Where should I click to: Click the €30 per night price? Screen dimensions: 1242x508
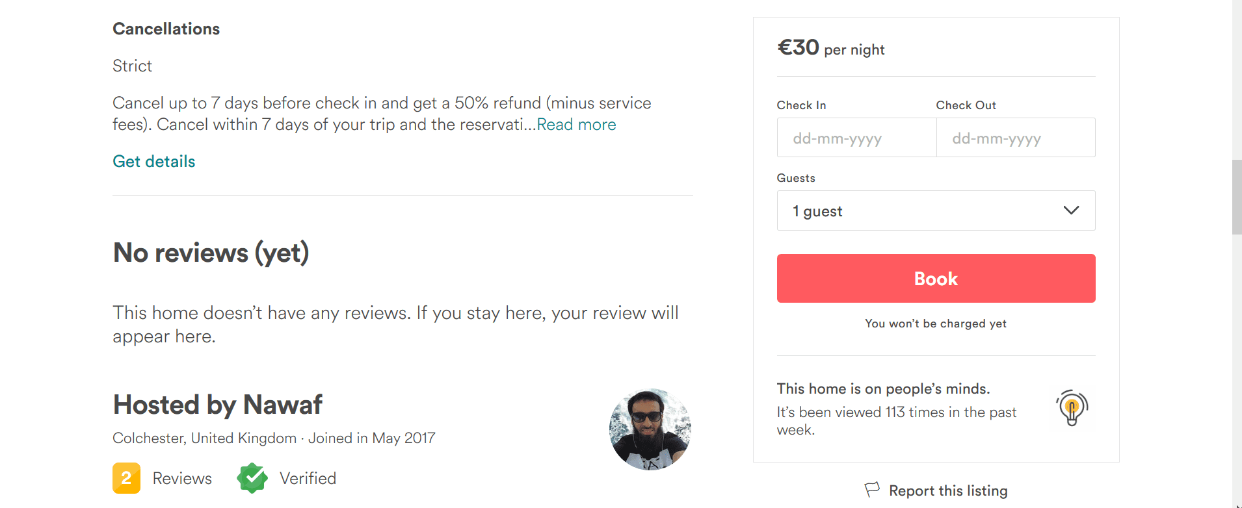pos(830,47)
